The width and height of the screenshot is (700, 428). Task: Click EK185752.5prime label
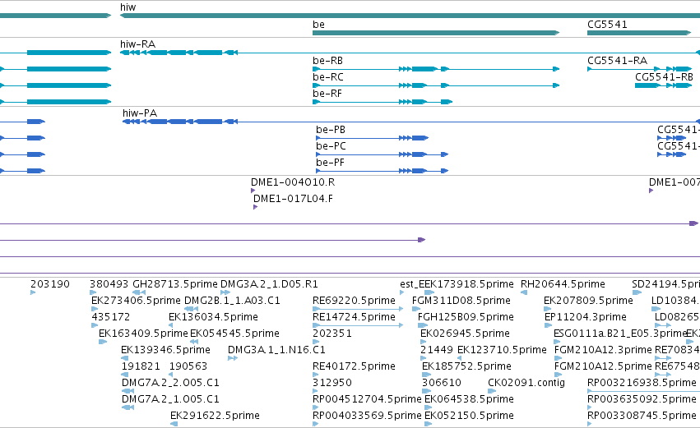click(x=466, y=366)
